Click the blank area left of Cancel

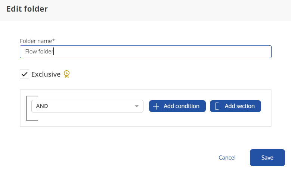coord(112,157)
